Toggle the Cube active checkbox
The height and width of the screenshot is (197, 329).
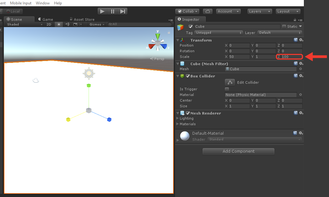pyautogui.click(x=190, y=26)
